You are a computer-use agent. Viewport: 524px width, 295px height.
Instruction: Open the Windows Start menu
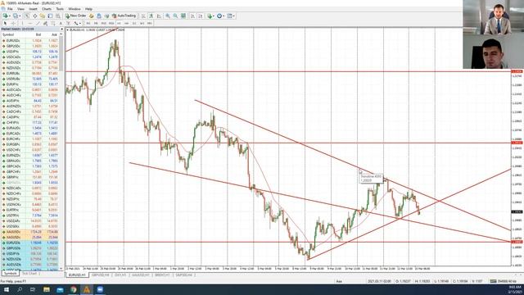click(6, 289)
